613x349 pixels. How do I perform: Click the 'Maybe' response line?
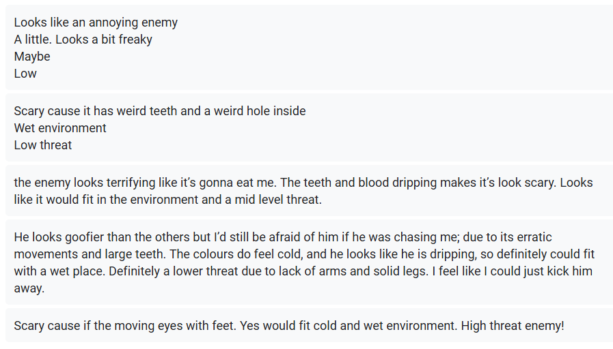point(32,57)
